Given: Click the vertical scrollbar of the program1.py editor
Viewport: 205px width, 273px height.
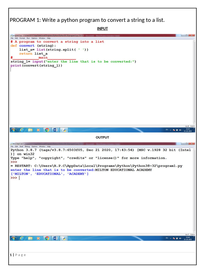Looking at the screenshot, I should [194, 80].
